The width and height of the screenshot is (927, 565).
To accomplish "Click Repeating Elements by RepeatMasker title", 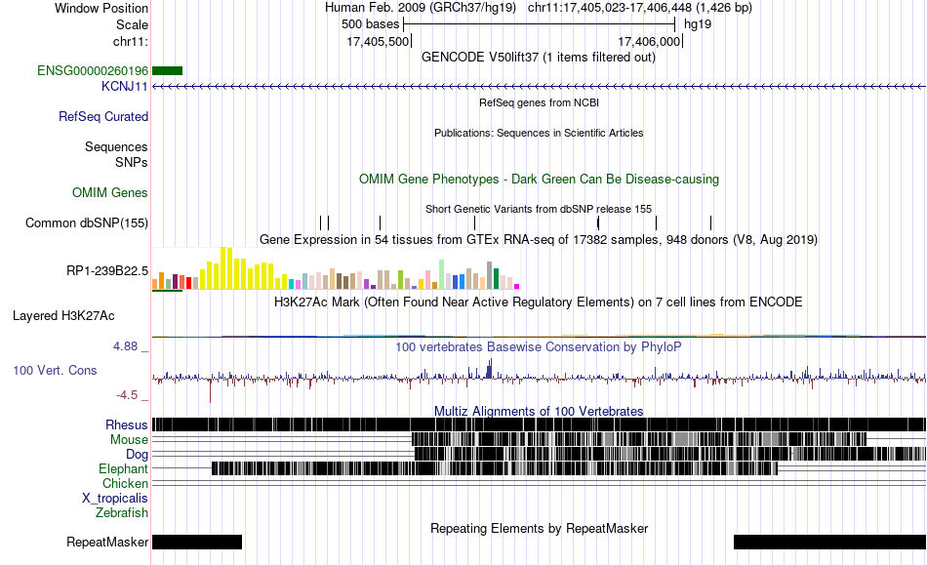I will 539,528.
